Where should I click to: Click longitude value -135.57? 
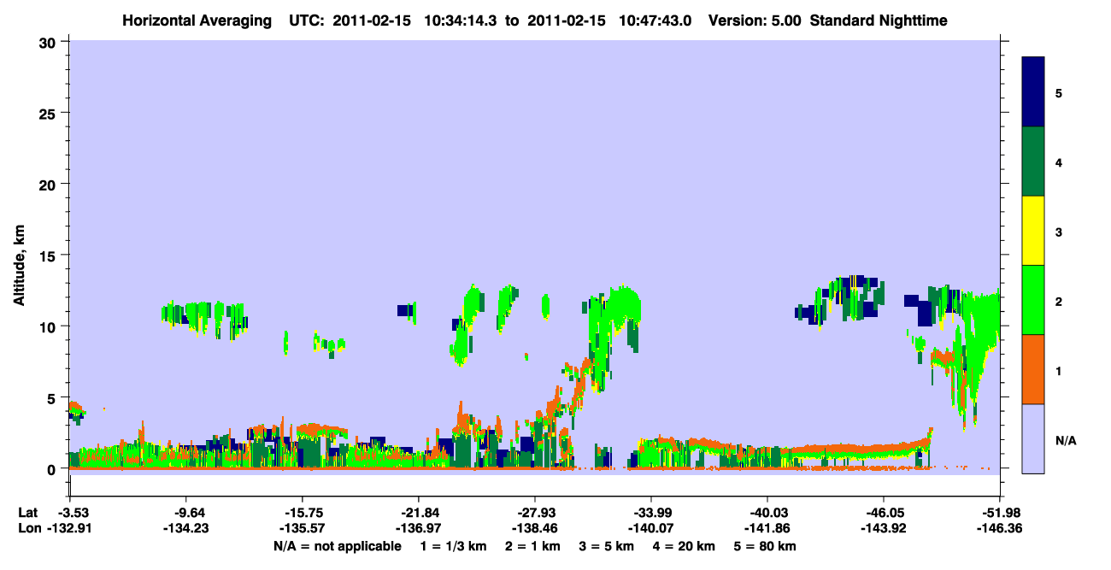pos(303,528)
